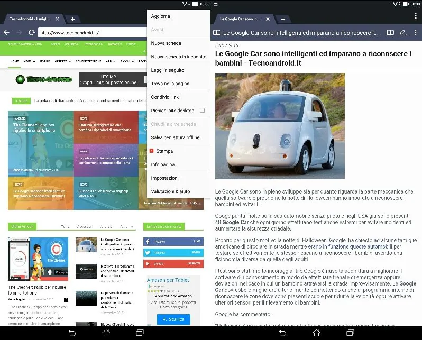The image size is (422, 340).
Task: Click the Facebook like bar
Action: tap(173, 242)
